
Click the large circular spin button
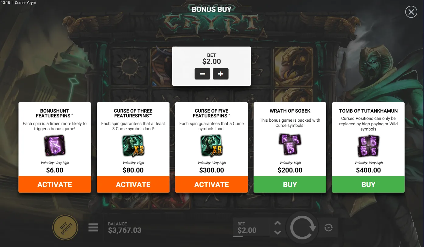[x=303, y=228]
